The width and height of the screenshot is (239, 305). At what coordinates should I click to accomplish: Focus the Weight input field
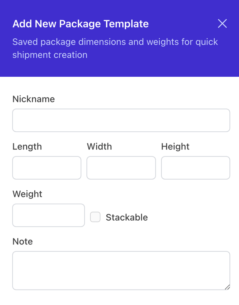pyautogui.click(x=49, y=215)
